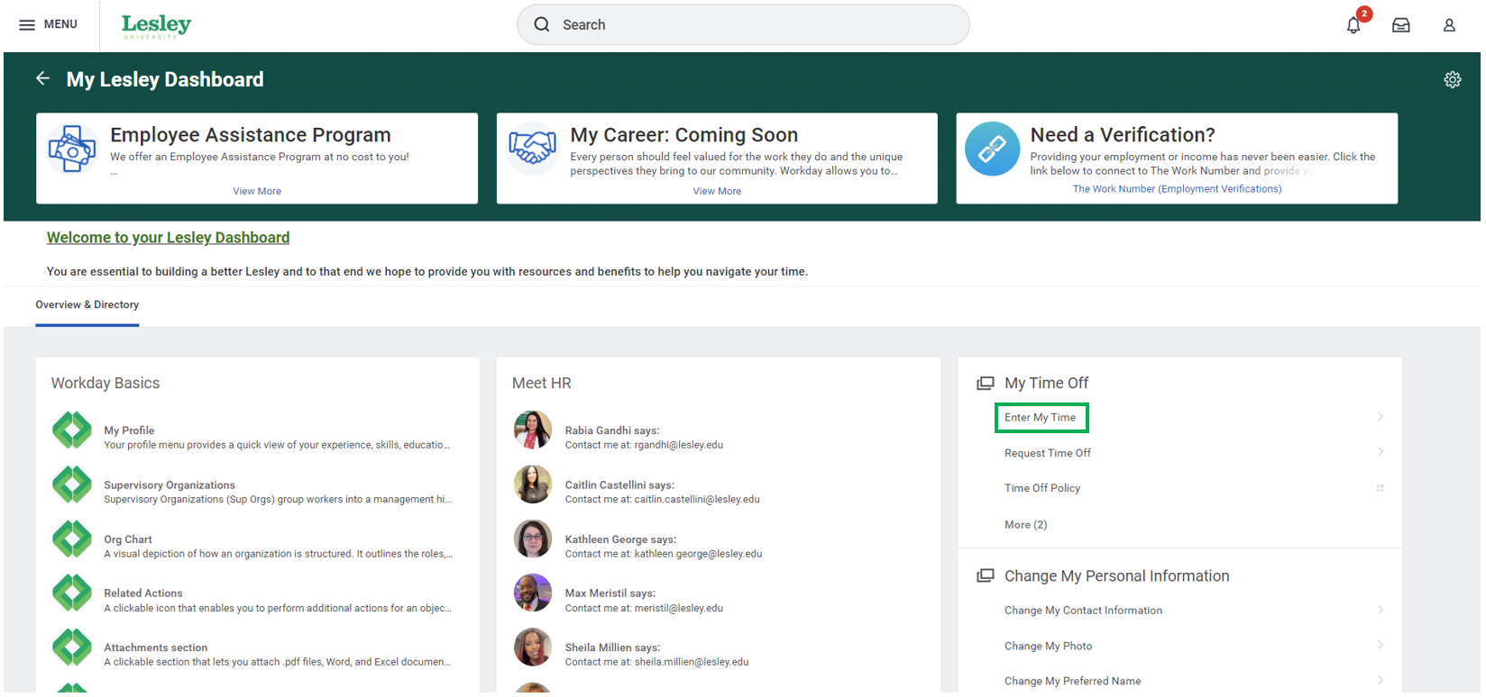Click the green diamond icon beside My Profile
This screenshot has width=1486, height=697.
tap(72, 430)
